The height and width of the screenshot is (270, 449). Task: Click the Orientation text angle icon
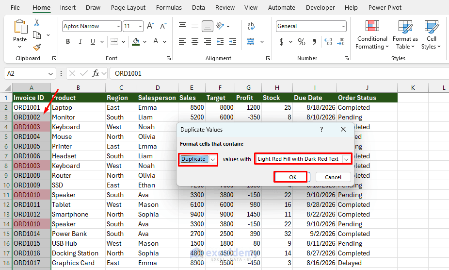click(x=220, y=26)
